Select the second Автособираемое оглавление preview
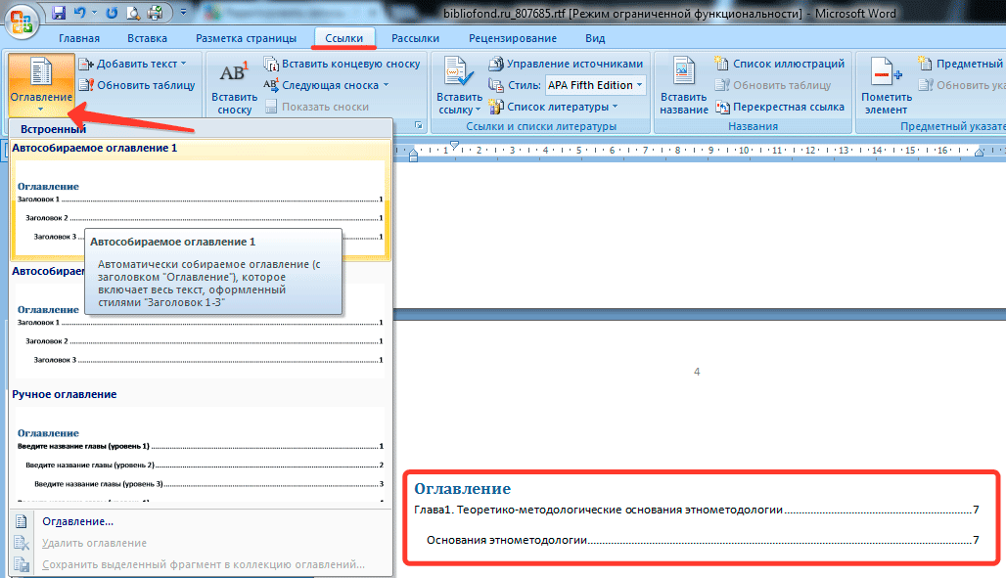 (201, 323)
